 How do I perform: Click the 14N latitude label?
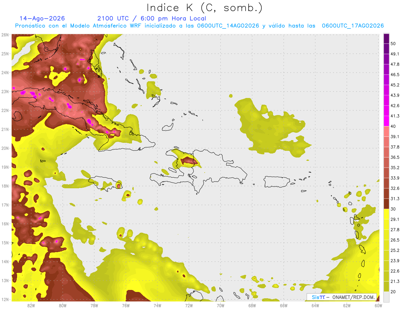(x=5, y=262)
